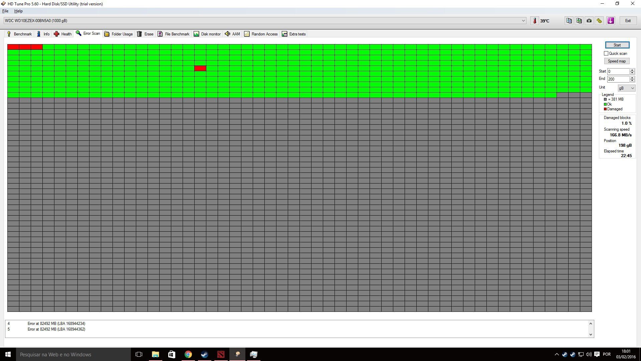The image size is (641, 361).
Task: Click the POR language indicator
Action: tap(607, 354)
